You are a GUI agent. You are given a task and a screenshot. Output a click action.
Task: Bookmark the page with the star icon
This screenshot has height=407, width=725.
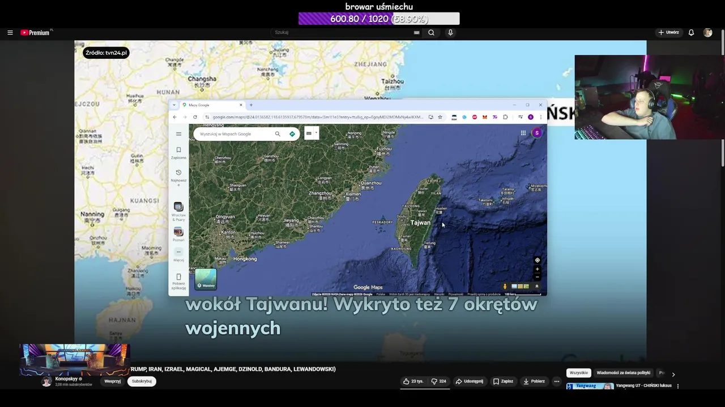point(440,117)
